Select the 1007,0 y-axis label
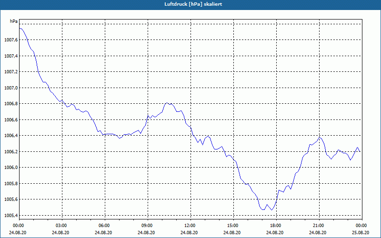 point(11,88)
